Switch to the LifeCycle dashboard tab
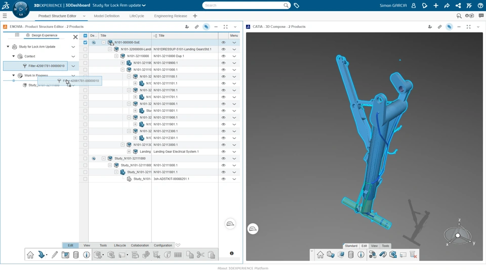 point(137,16)
